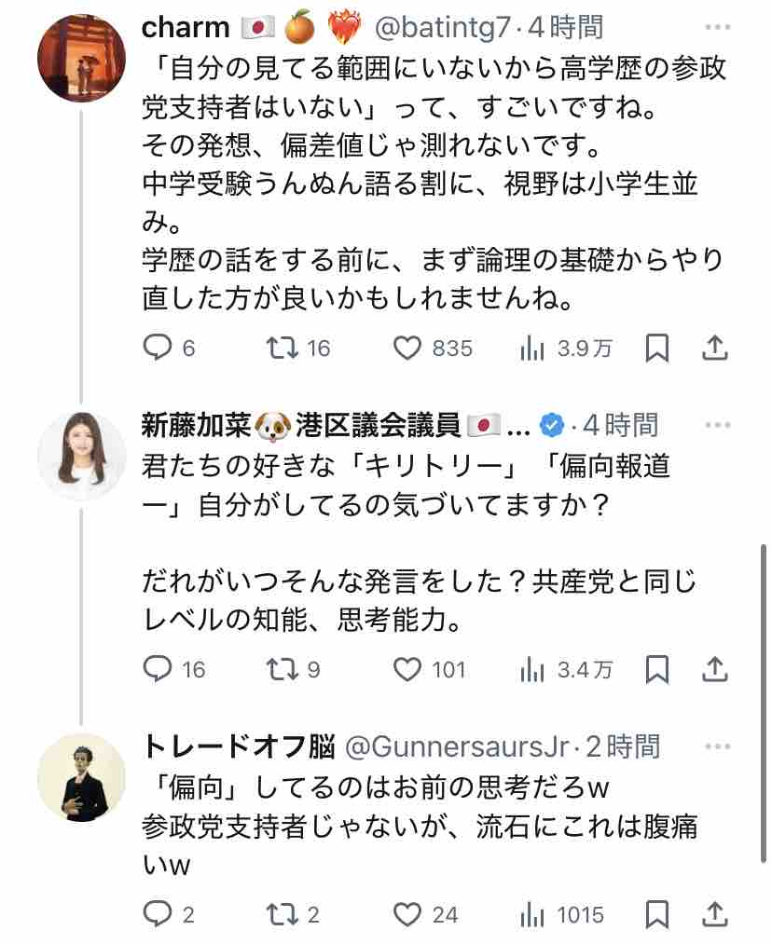Share トレードオフ脳's tweet
772x944 pixels.
(x=713, y=914)
